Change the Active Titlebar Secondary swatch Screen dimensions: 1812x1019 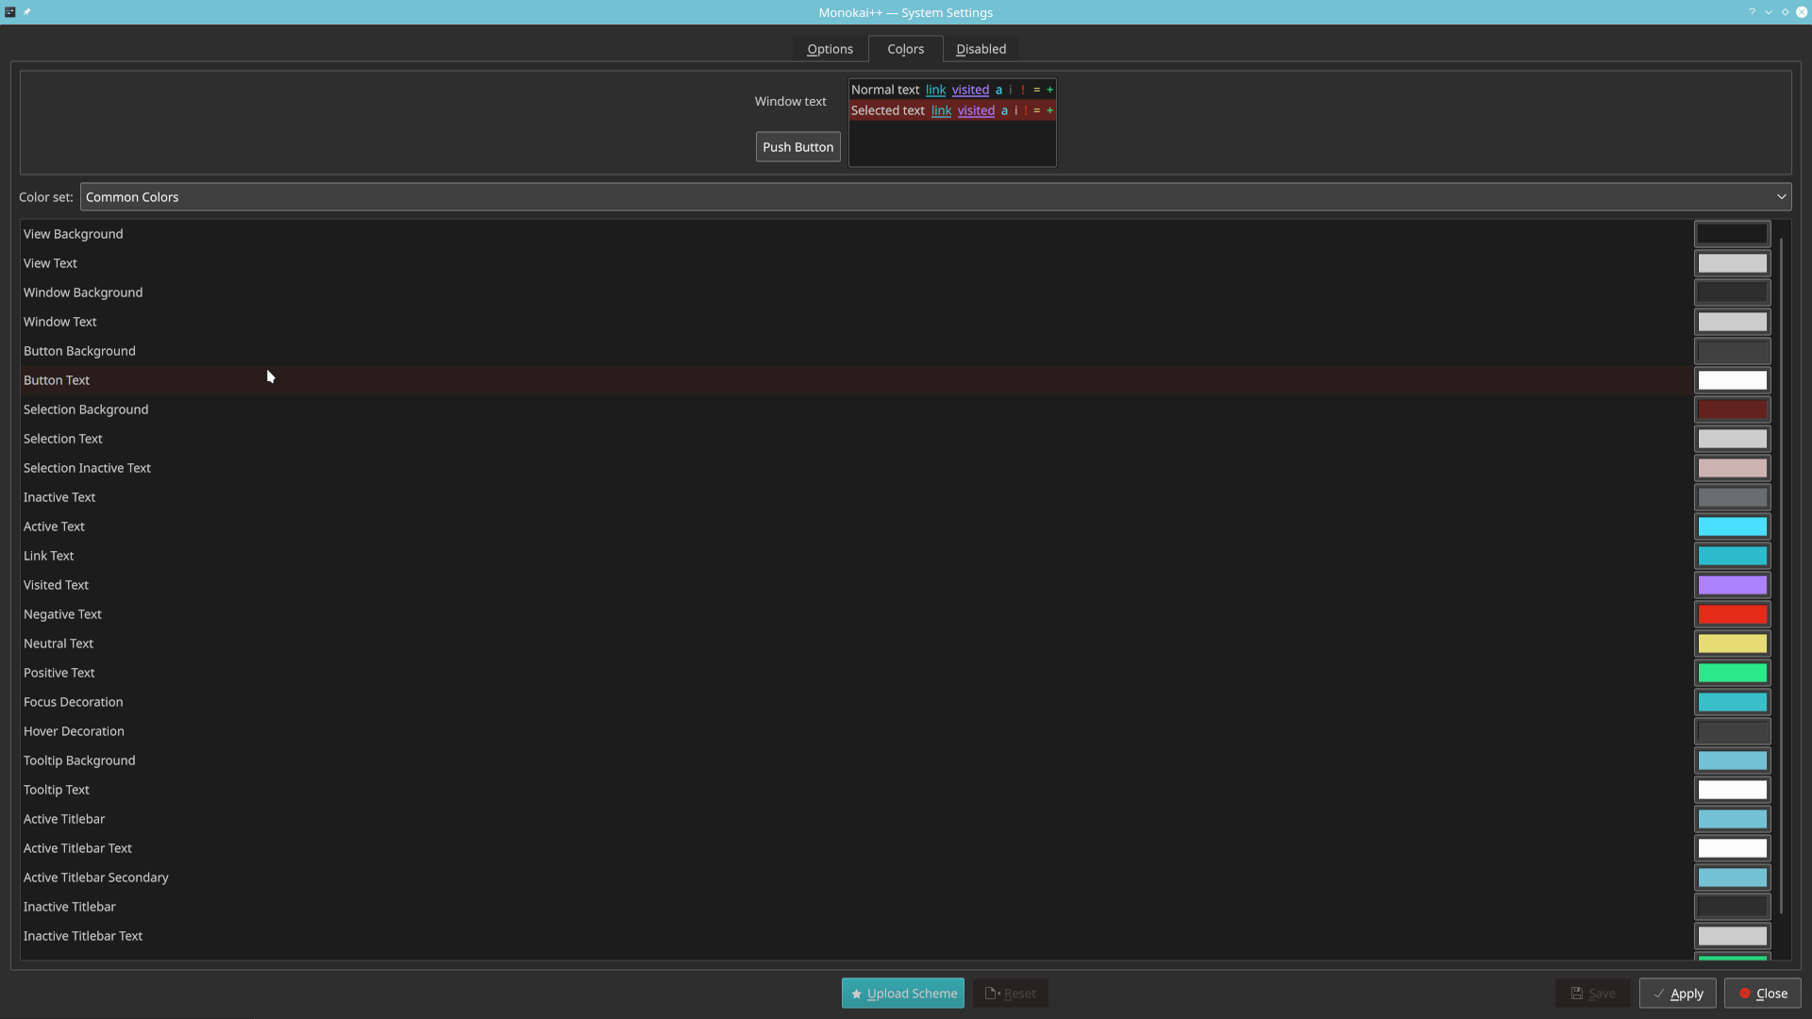point(1732,877)
